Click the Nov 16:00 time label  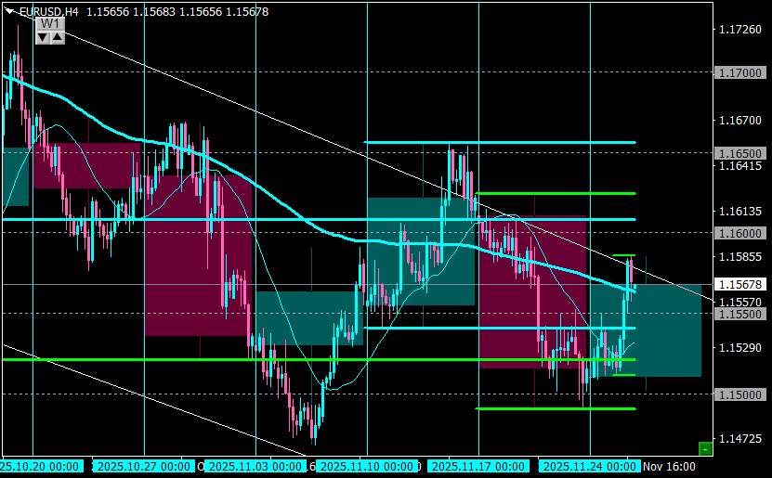pyautogui.click(x=669, y=466)
